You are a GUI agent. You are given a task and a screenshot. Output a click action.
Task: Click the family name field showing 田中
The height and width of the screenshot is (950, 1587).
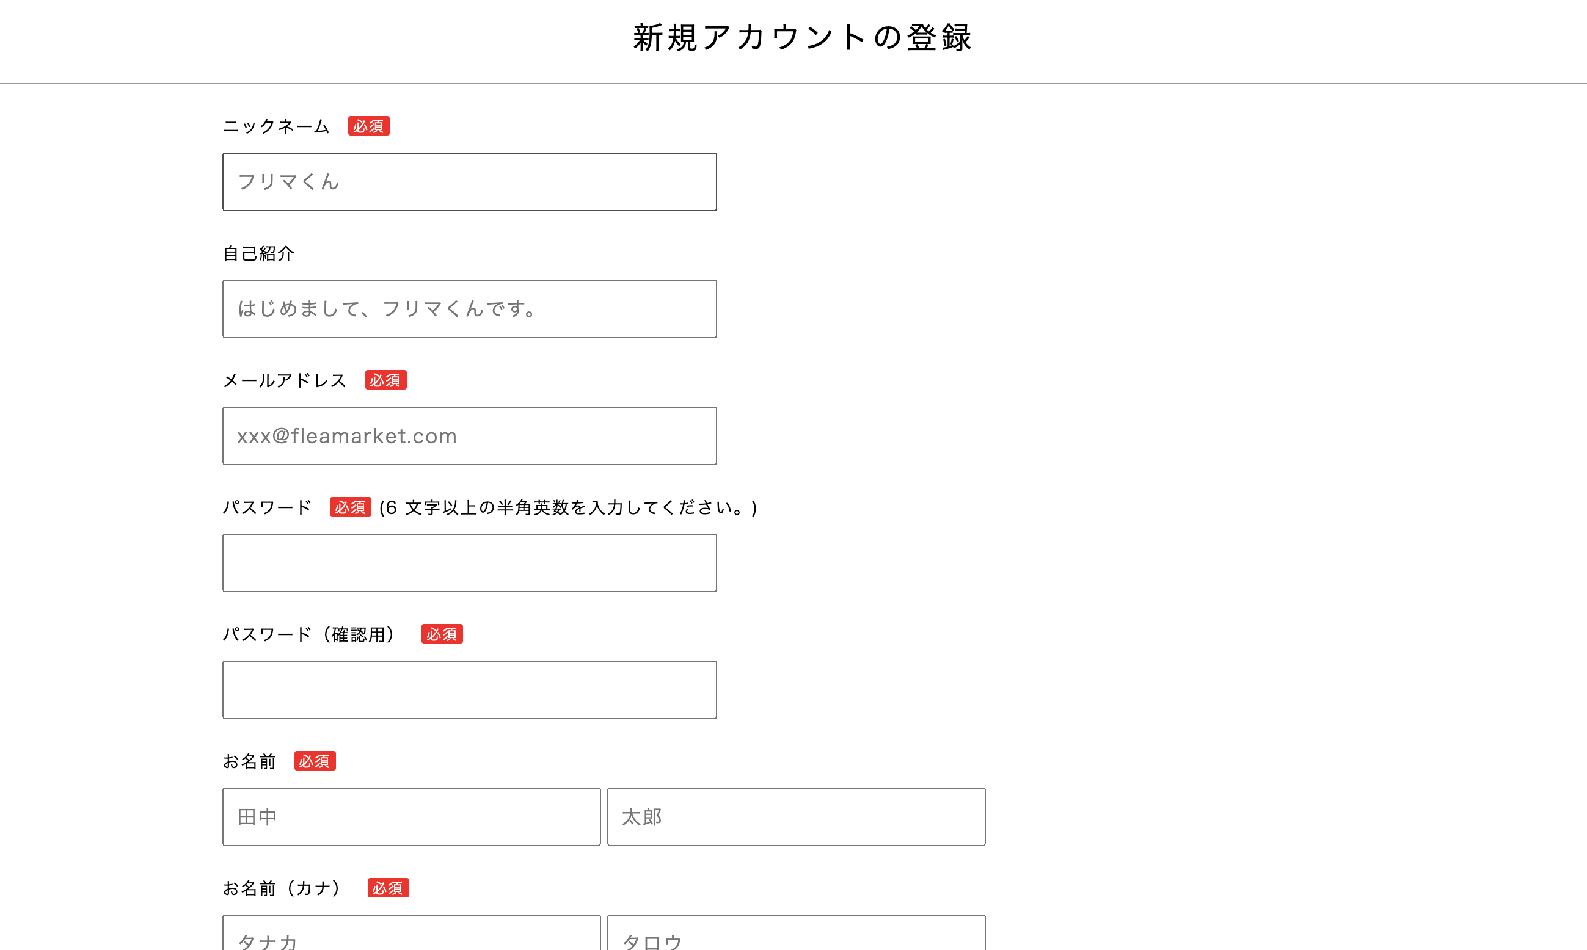click(411, 816)
